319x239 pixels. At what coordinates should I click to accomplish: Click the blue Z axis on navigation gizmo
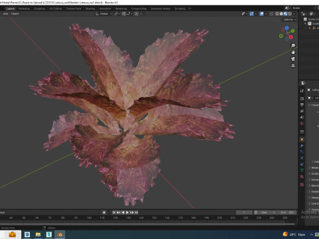click(286, 28)
